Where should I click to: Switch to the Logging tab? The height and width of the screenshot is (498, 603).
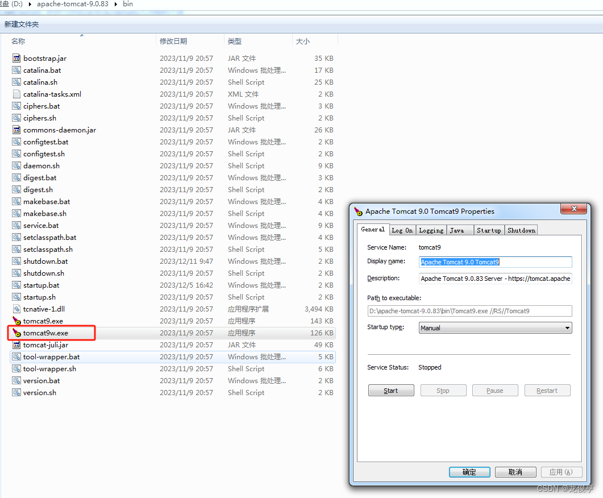click(x=431, y=230)
